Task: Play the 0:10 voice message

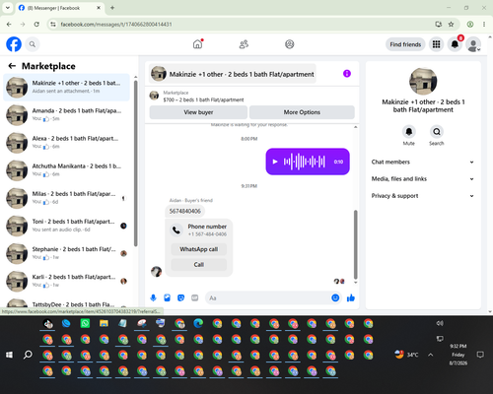Action: [275, 162]
